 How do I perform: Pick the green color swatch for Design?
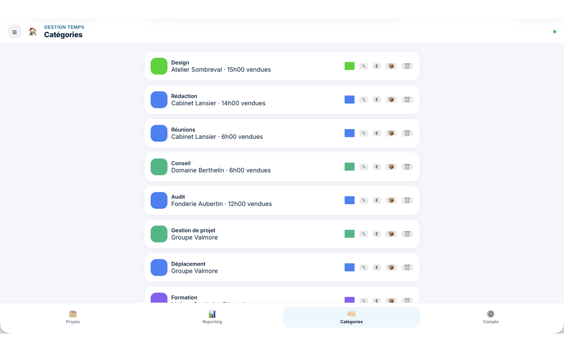[x=350, y=66]
